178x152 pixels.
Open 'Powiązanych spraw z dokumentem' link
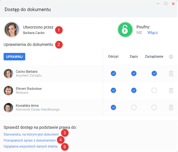tap(30, 140)
